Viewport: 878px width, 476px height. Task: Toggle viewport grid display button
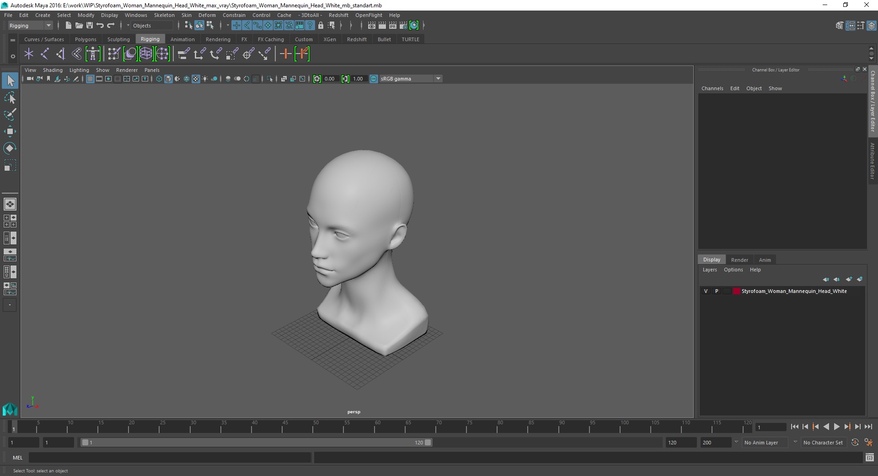point(90,79)
